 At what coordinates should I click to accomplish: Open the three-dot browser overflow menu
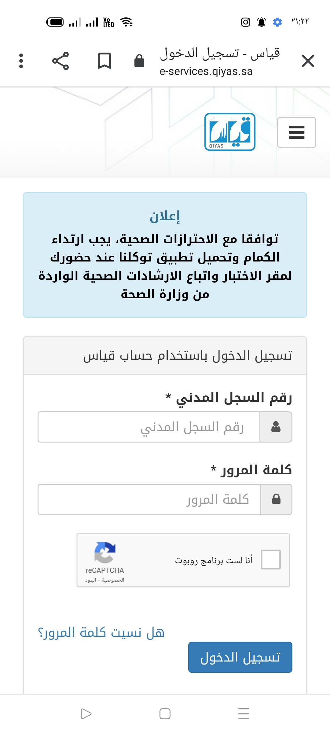(x=21, y=61)
